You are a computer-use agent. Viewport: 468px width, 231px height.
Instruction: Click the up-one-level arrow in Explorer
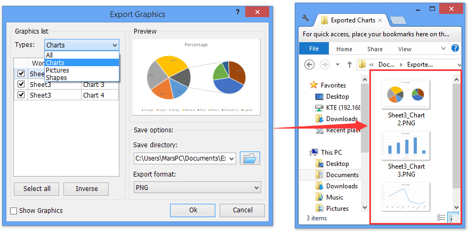pos(350,65)
